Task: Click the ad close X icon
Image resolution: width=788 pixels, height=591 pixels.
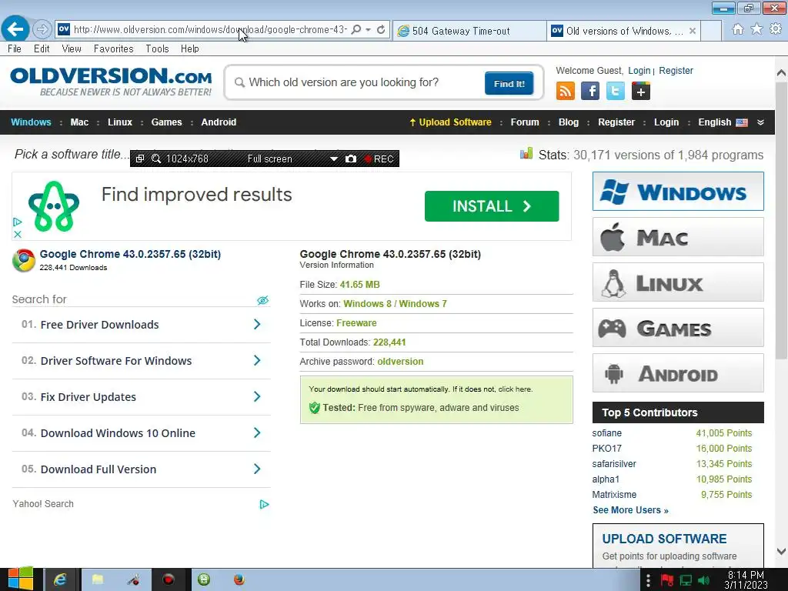Action: (18, 234)
